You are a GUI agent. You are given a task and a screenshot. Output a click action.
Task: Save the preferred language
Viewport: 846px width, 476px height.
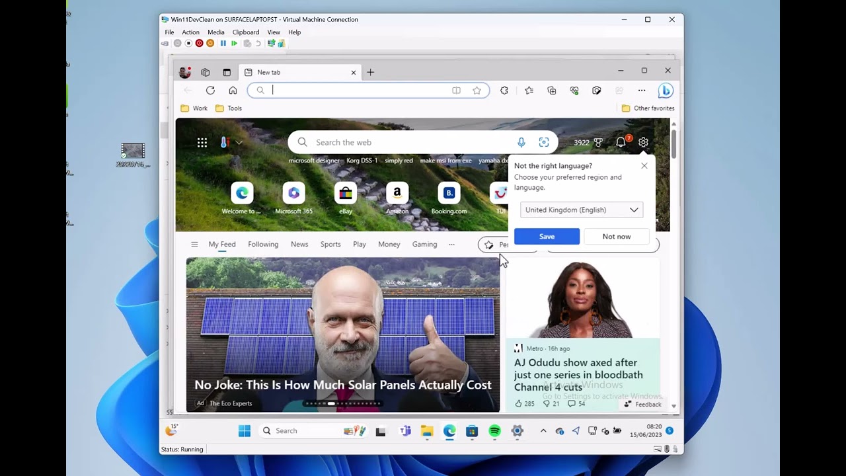point(547,237)
